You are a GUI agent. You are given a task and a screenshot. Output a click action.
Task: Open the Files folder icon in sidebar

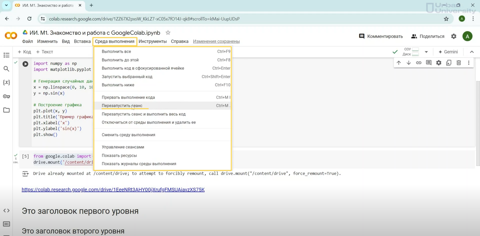pyautogui.click(x=6, y=110)
